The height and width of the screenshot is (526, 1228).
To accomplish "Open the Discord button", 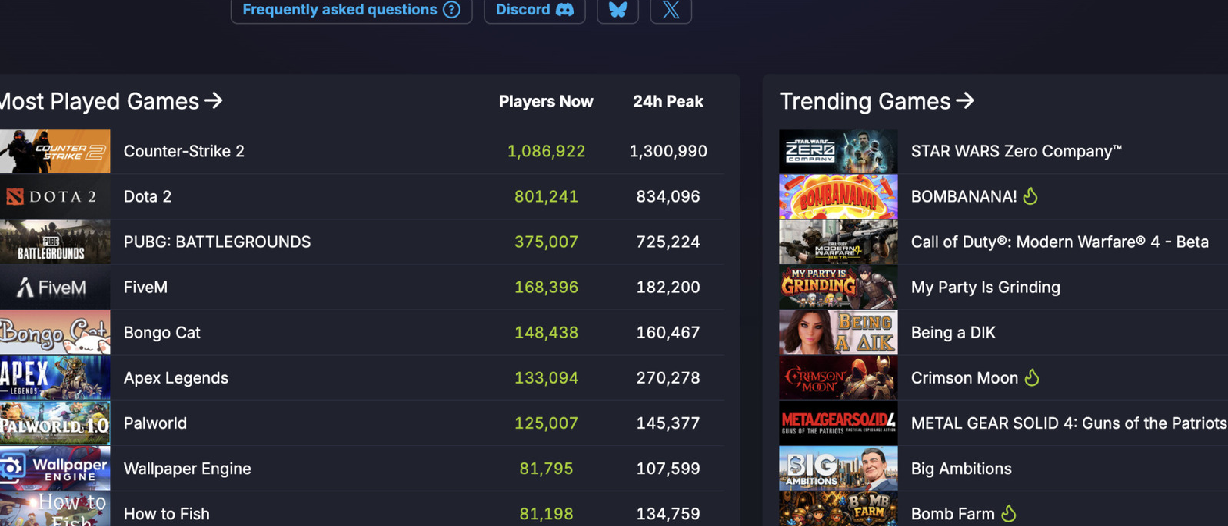I will 534,10.
